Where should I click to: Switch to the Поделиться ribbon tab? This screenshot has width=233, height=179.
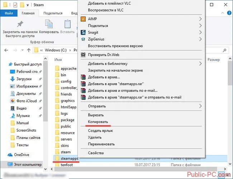tap(53, 13)
